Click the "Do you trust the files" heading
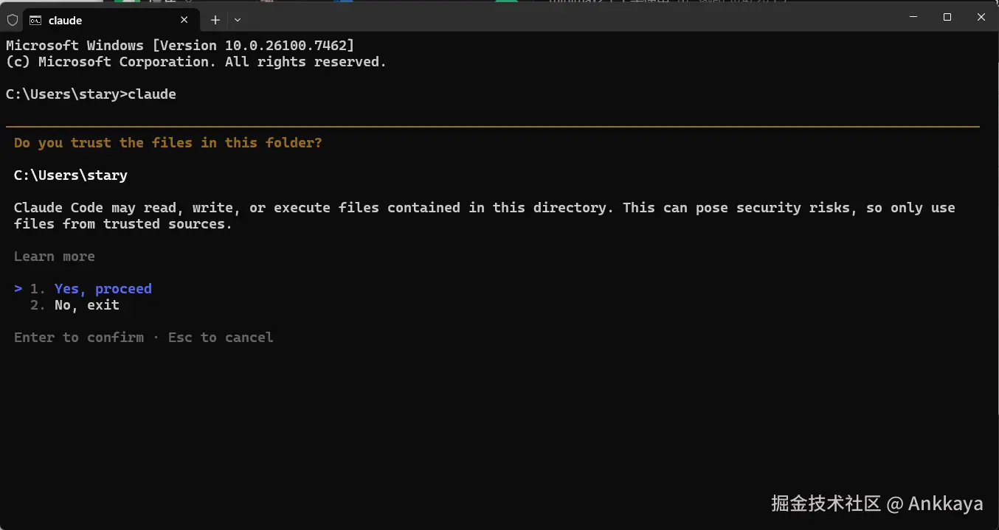Viewport: 999px width, 530px height. tap(167, 143)
